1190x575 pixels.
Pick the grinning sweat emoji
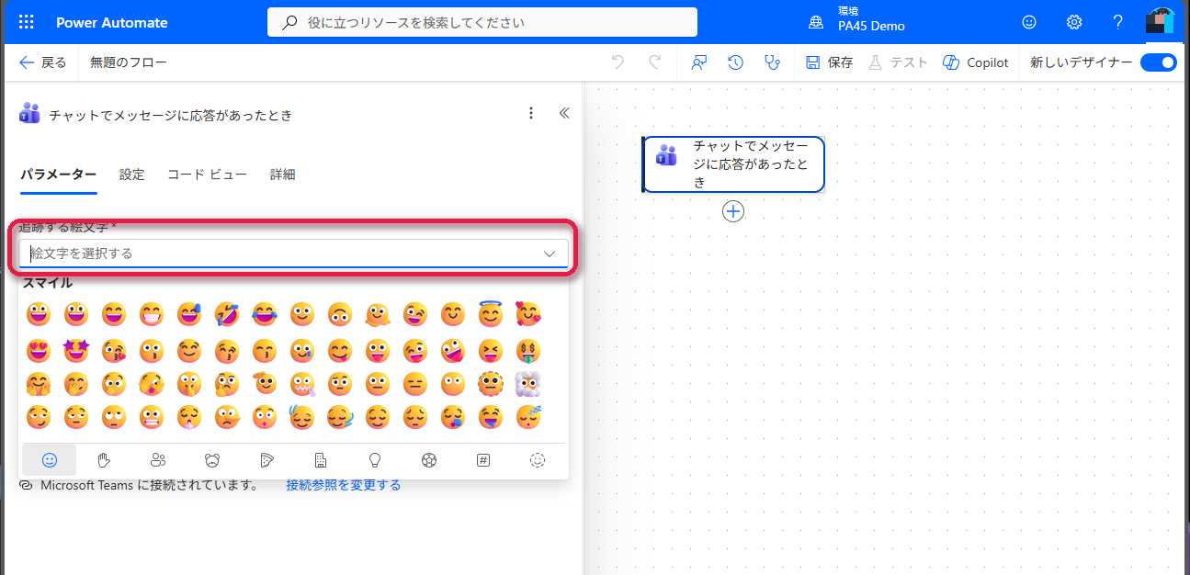[189, 314]
